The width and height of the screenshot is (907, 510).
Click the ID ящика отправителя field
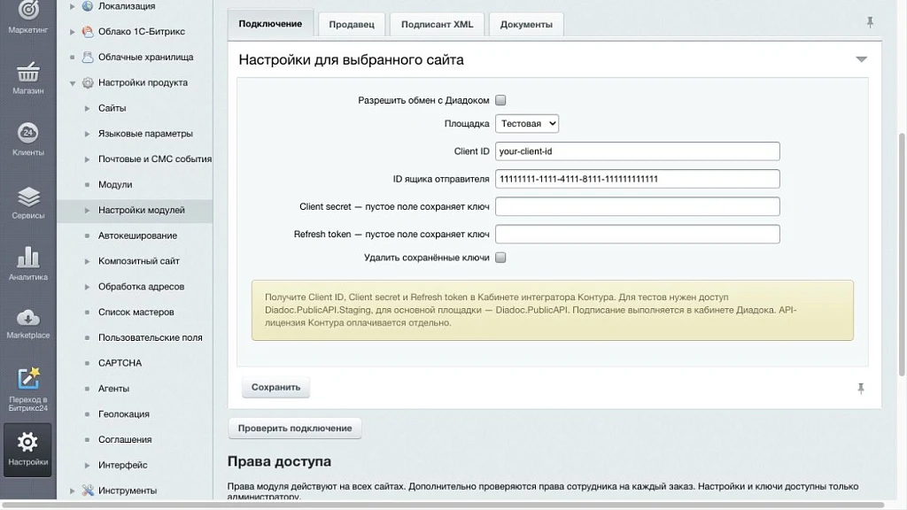pos(638,179)
